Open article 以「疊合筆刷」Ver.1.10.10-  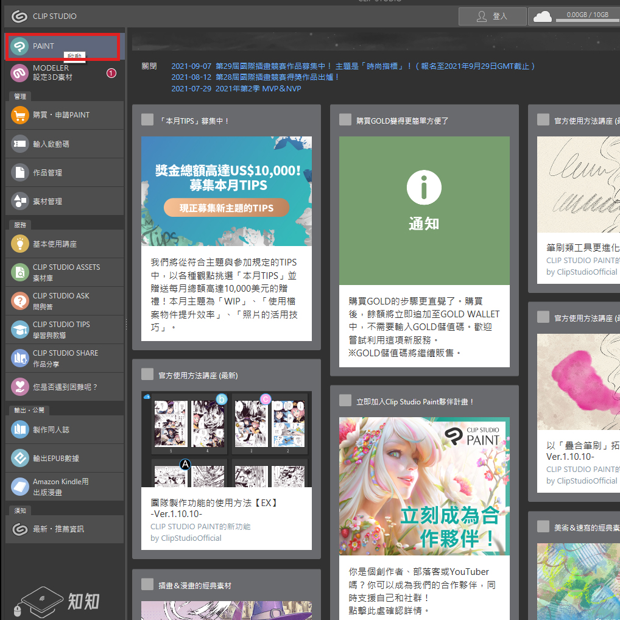click(583, 451)
